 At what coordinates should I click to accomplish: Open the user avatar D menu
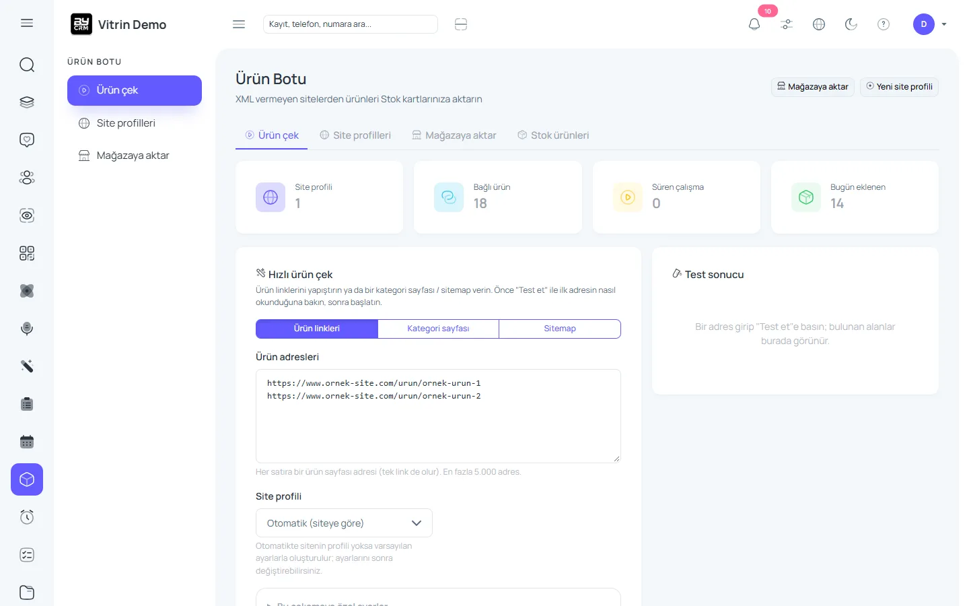pyautogui.click(x=929, y=24)
